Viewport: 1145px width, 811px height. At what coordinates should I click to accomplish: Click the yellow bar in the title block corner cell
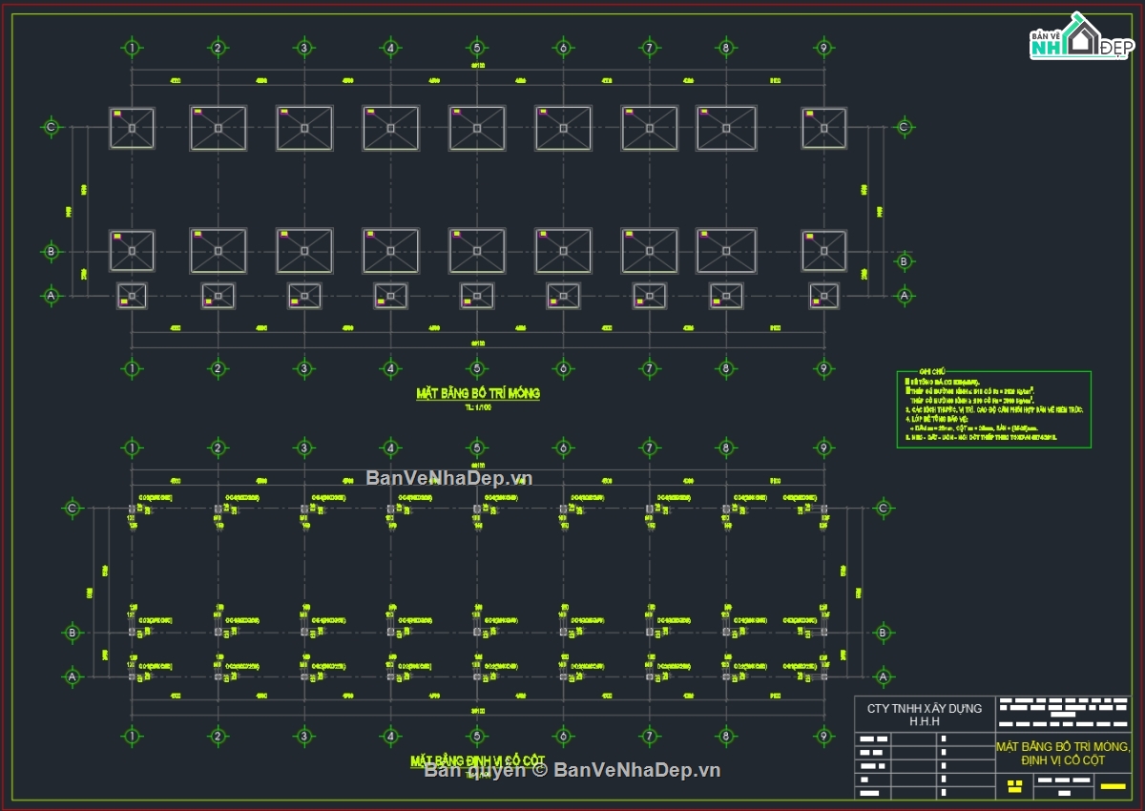click(1113, 786)
